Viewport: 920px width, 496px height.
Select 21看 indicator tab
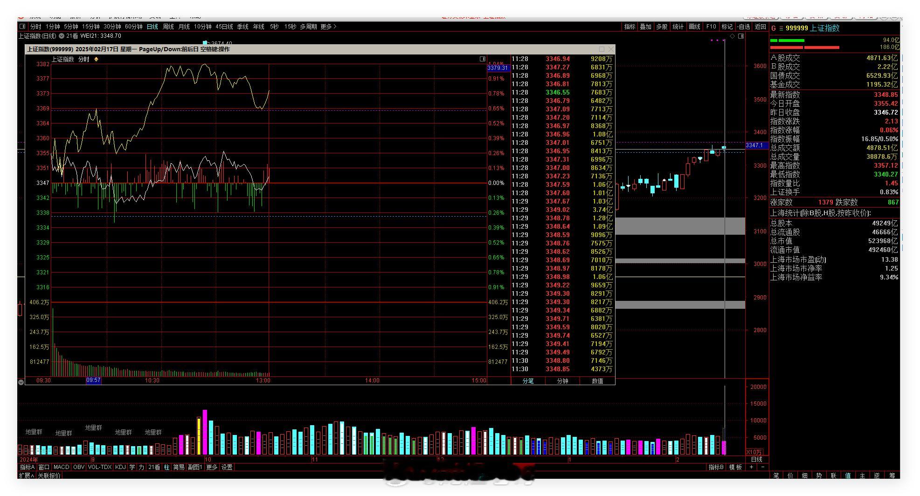point(154,467)
